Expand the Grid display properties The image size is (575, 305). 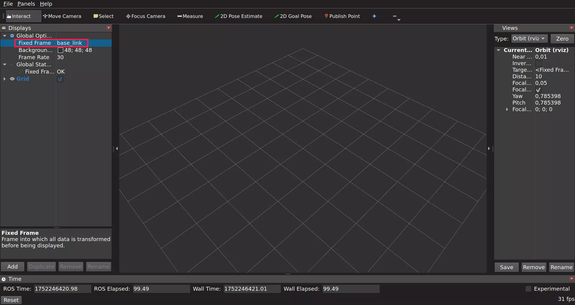(4, 79)
